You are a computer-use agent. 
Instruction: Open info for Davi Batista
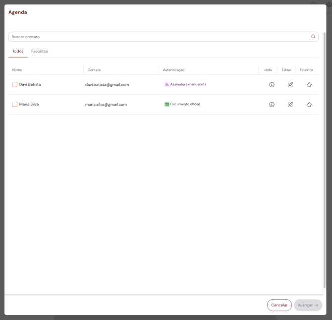pyautogui.click(x=272, y=85)
